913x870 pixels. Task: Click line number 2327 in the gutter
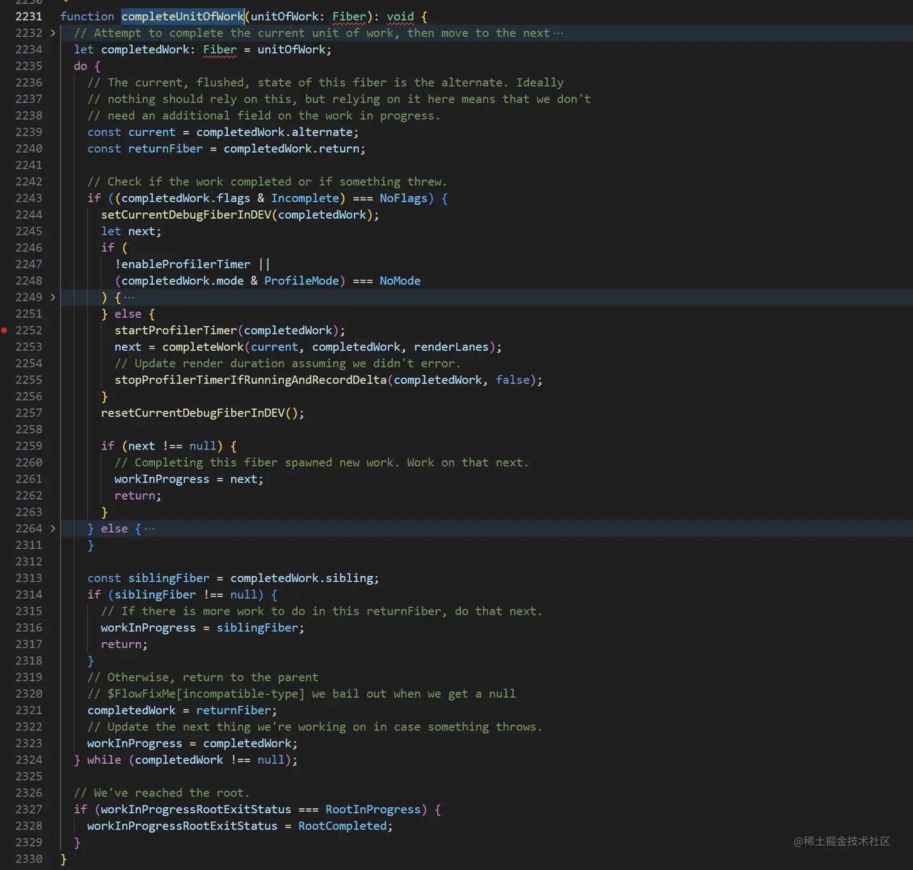pyautogui.click(x=29, y=810)
